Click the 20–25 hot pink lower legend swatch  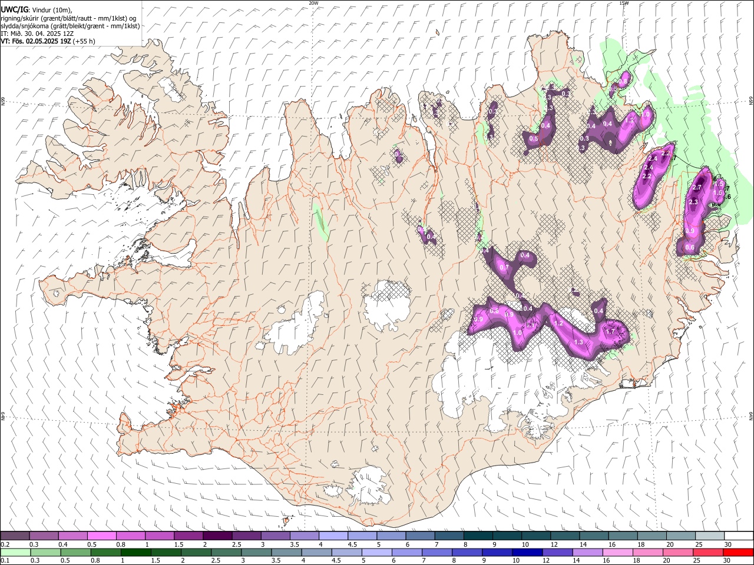pyautogui.click(x=677, y=552)
